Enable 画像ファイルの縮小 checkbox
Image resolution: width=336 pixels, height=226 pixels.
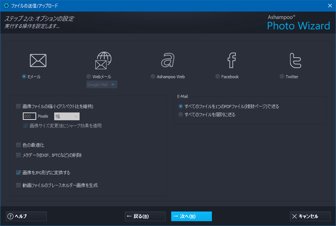pyautogui.click(x=19, y=106)
